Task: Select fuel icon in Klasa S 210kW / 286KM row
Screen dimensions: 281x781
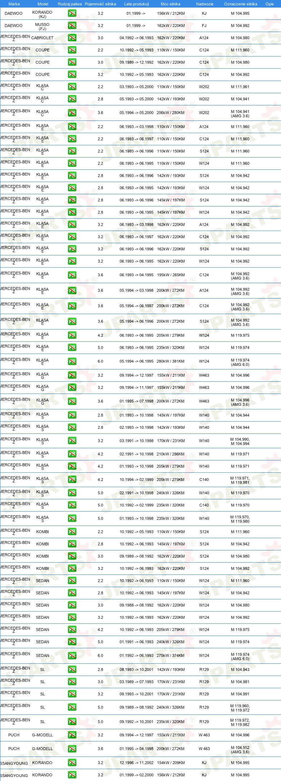Action: pyautogui.click(x=72, y=454)
